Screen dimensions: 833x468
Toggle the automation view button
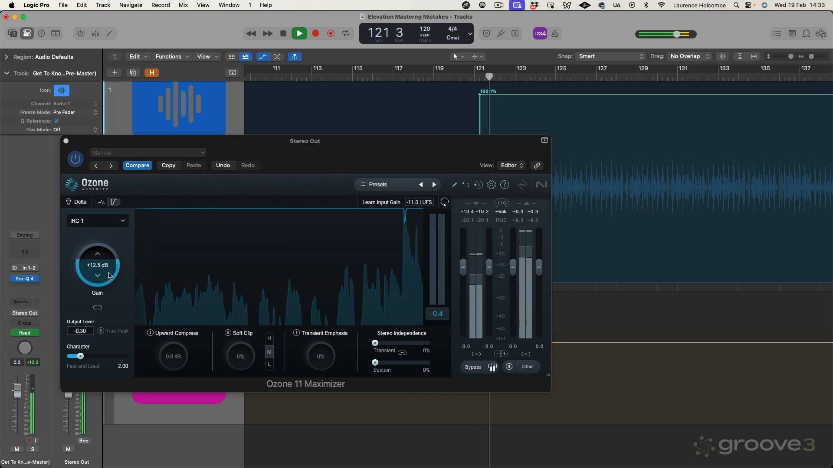[x=262, y=57]
